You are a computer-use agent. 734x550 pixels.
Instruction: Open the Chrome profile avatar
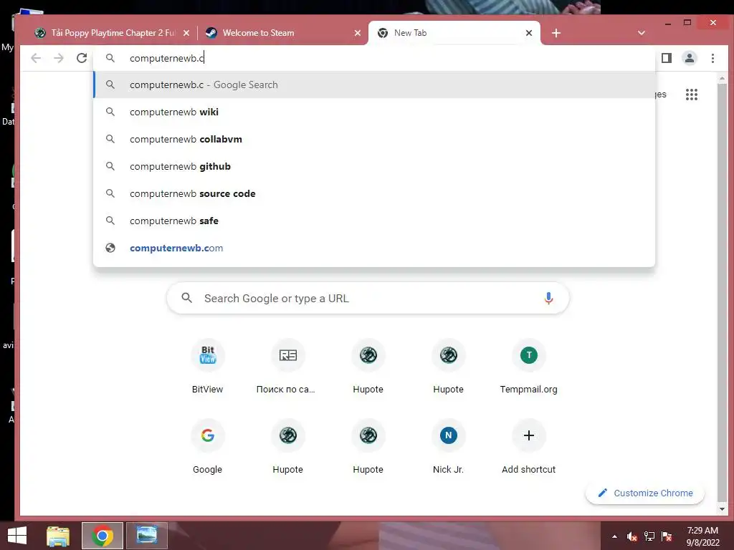[689, 58]
